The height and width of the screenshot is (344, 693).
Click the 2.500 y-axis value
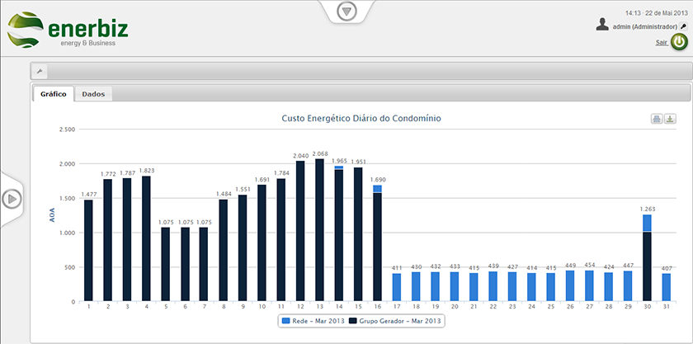pos(67,130)
